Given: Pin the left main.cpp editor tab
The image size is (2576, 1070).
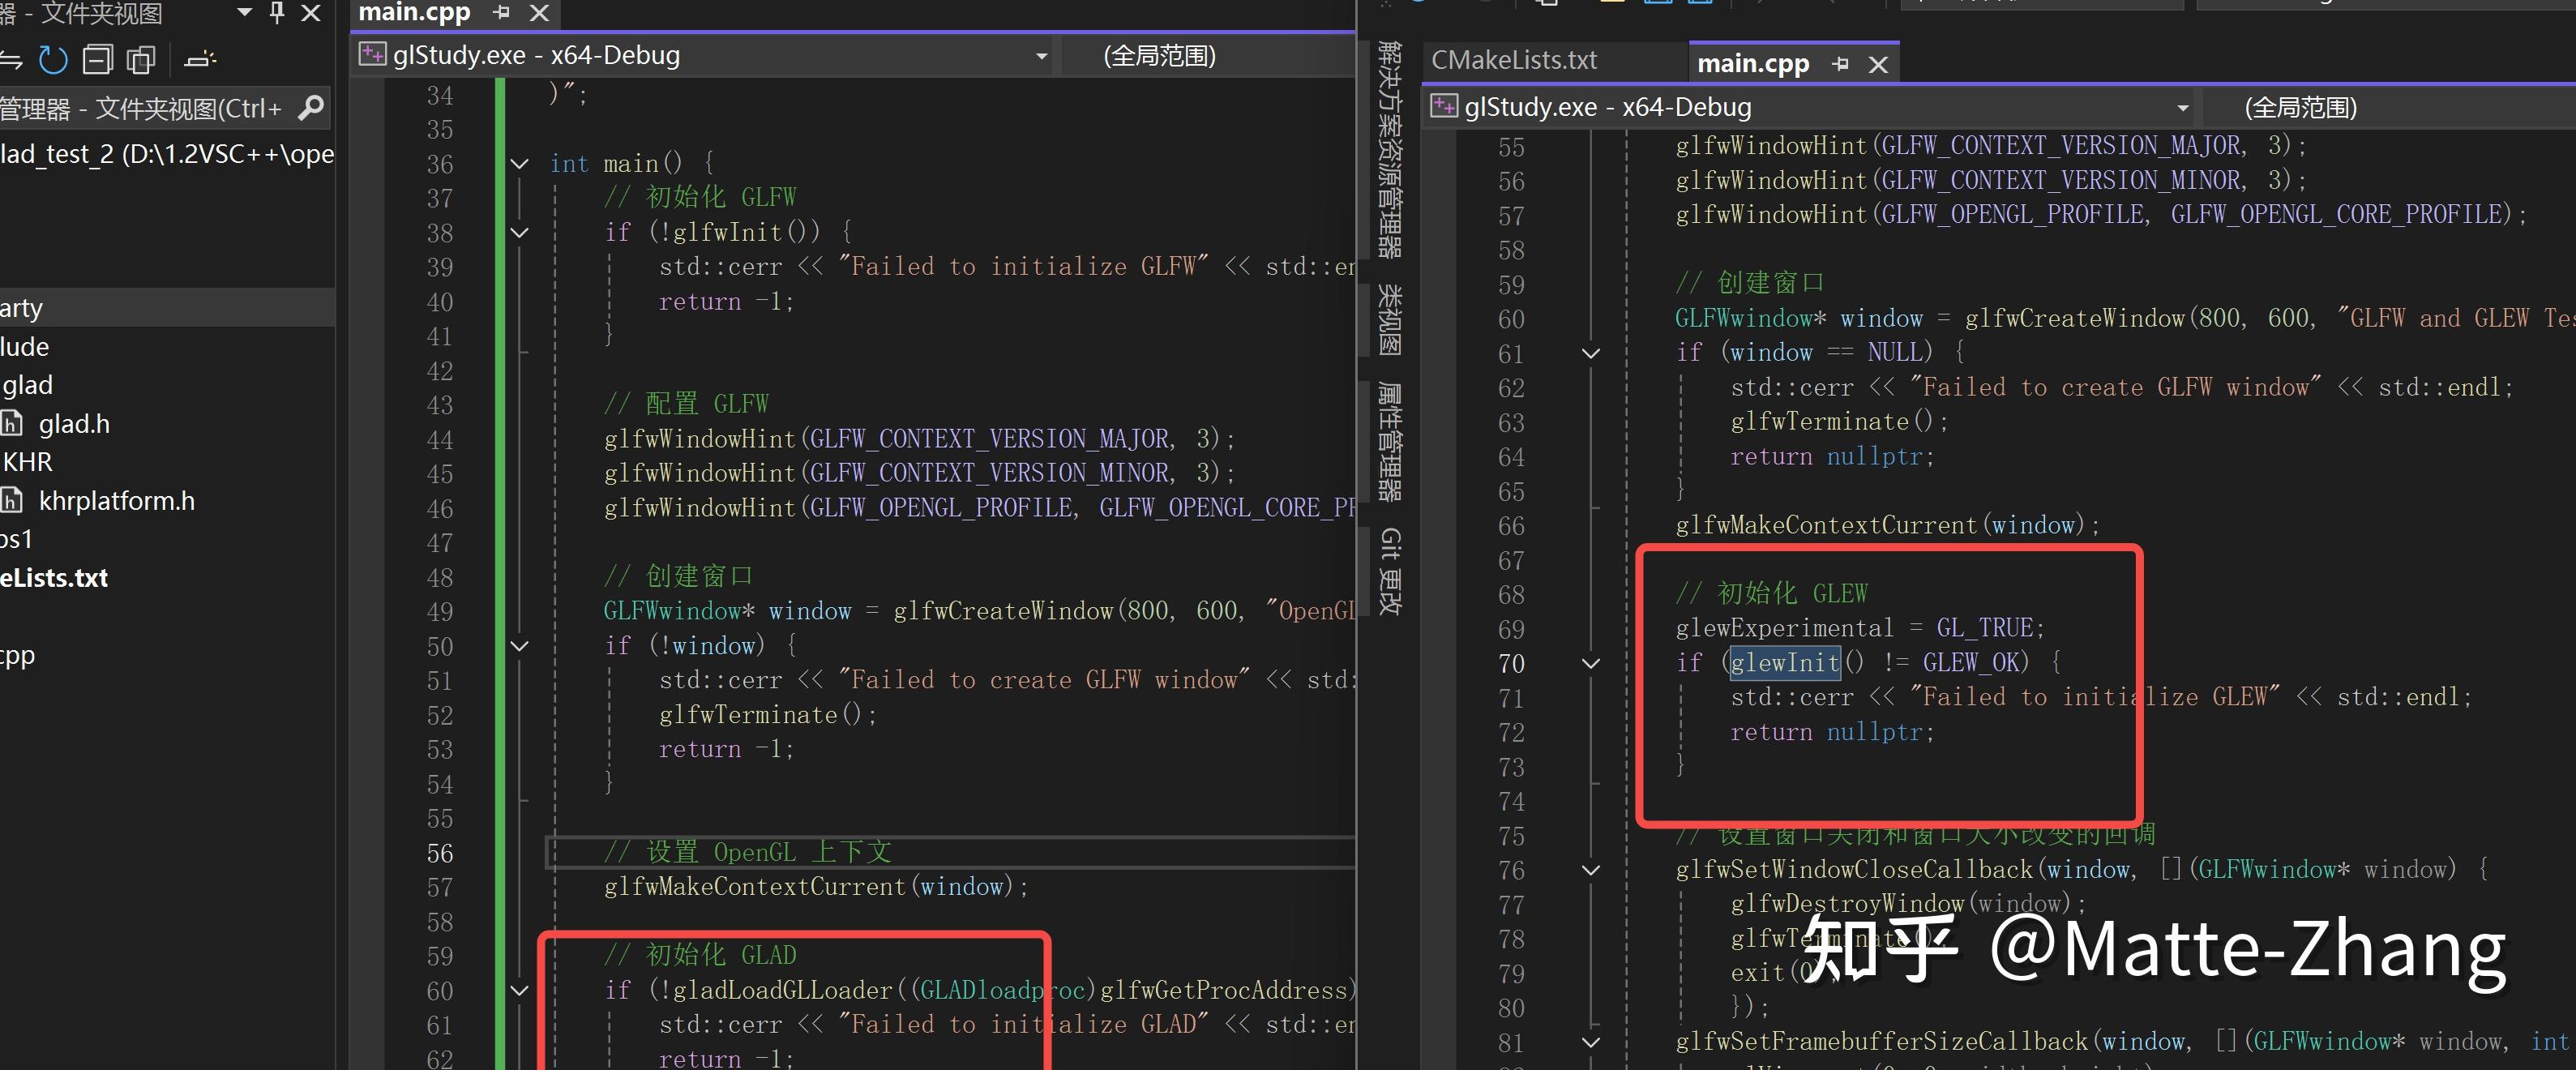Looking at the screenshot, I should (501, 14).
